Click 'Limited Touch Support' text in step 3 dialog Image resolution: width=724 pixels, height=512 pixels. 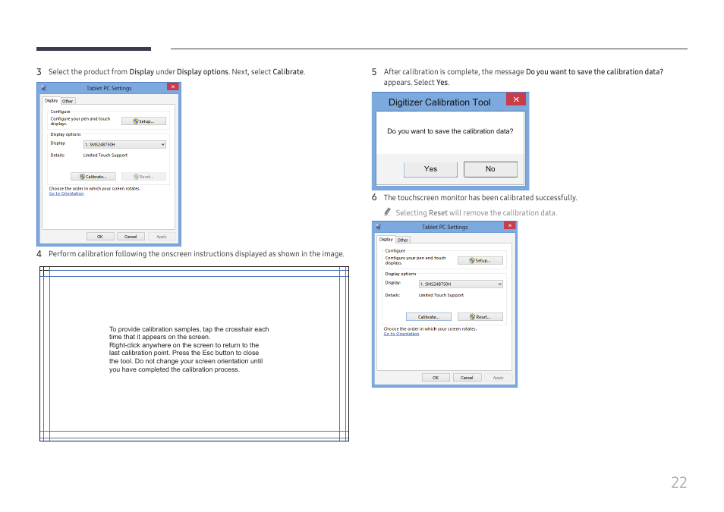pos(105,155)
